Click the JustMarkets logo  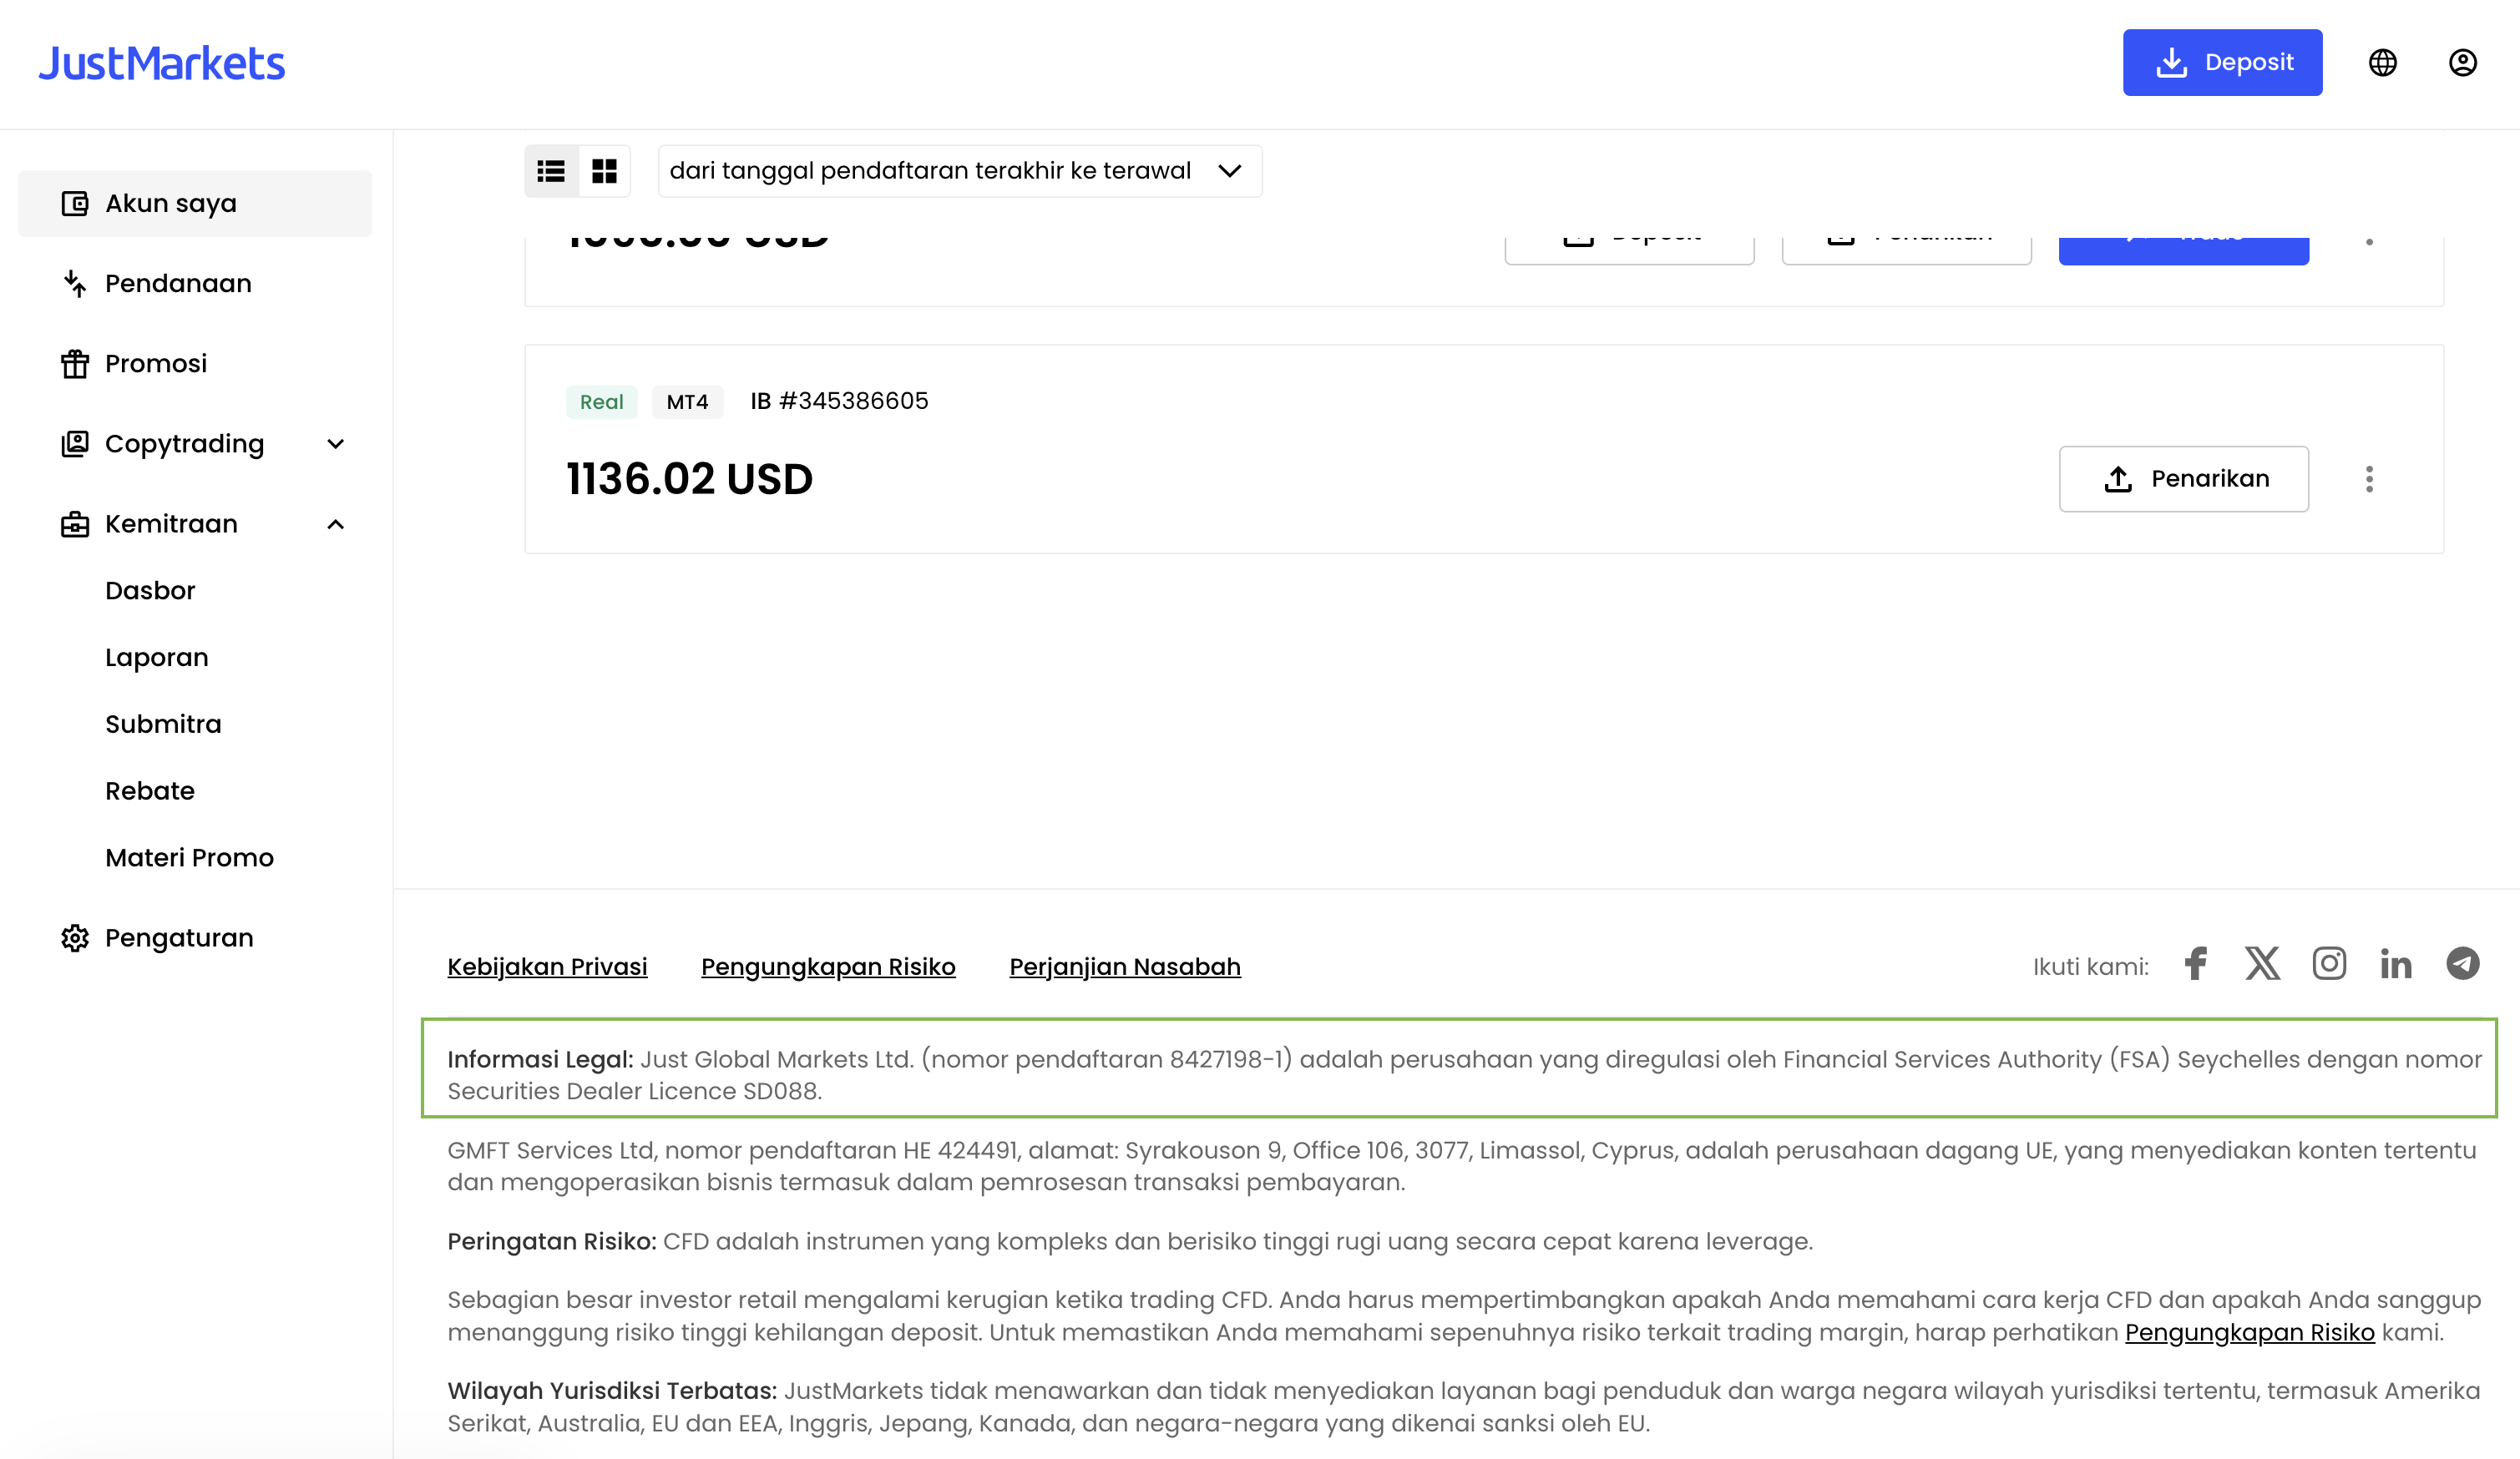click(x=162, y=63)
